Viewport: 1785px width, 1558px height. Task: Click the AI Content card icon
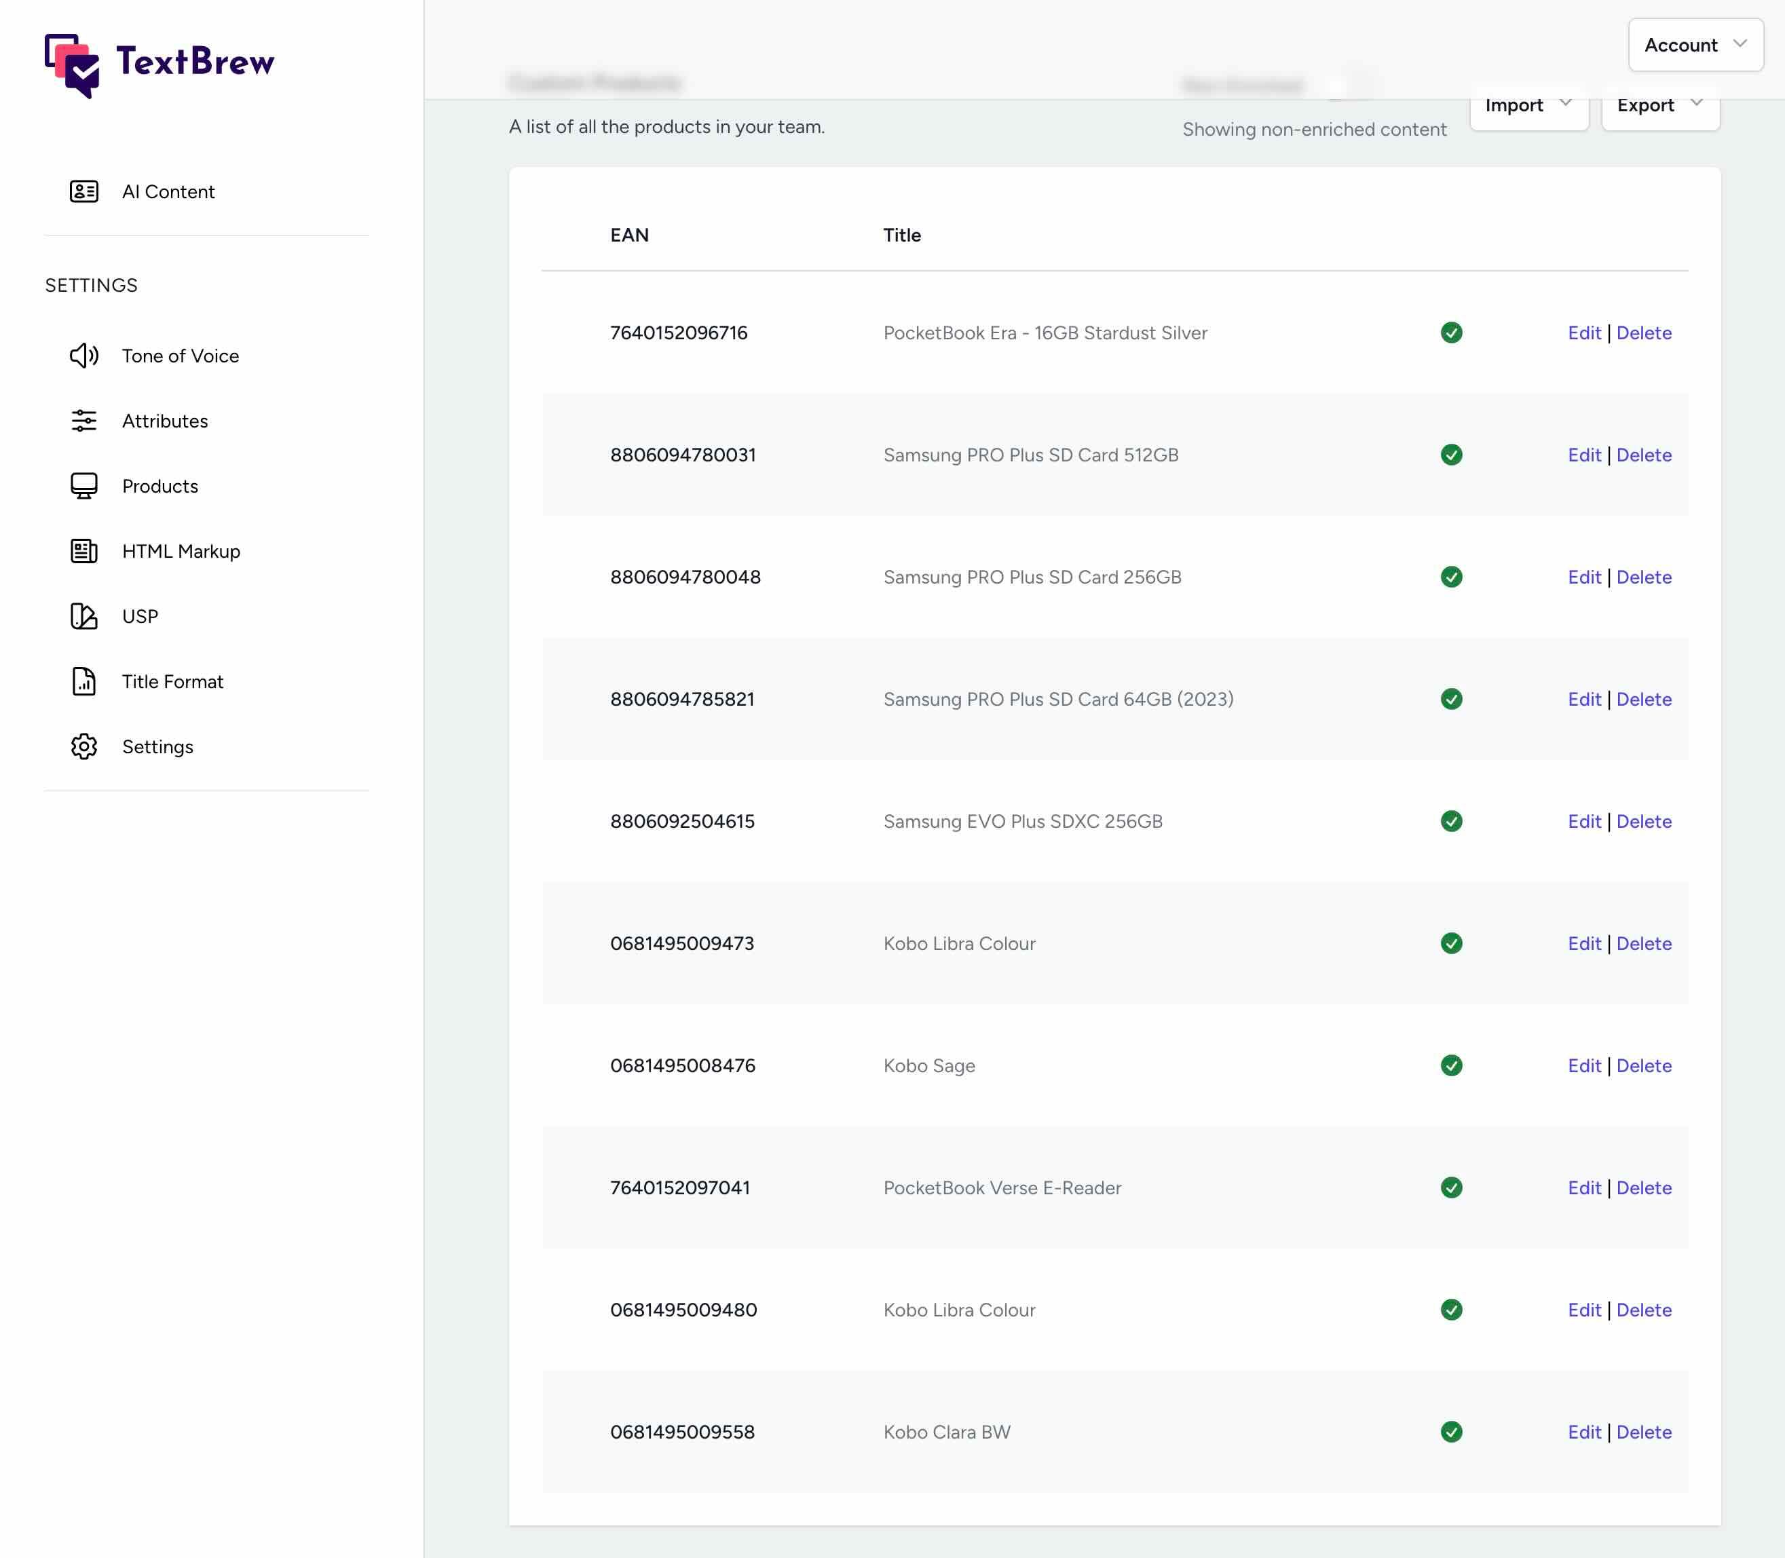pyautogui.click(x=83, y=191)
